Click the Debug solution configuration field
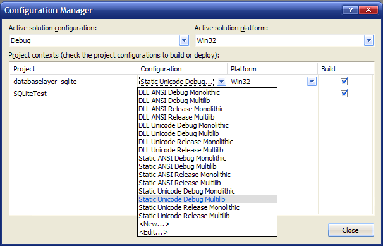Screen dimensions: 383x246 [x=99, y=40]
